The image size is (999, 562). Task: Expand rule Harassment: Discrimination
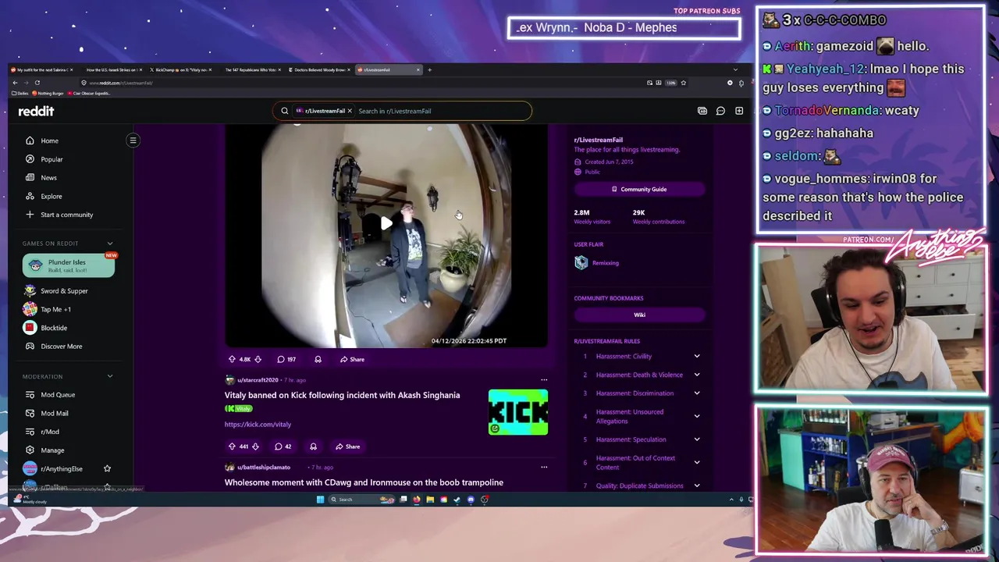click(x=697, y=393)
